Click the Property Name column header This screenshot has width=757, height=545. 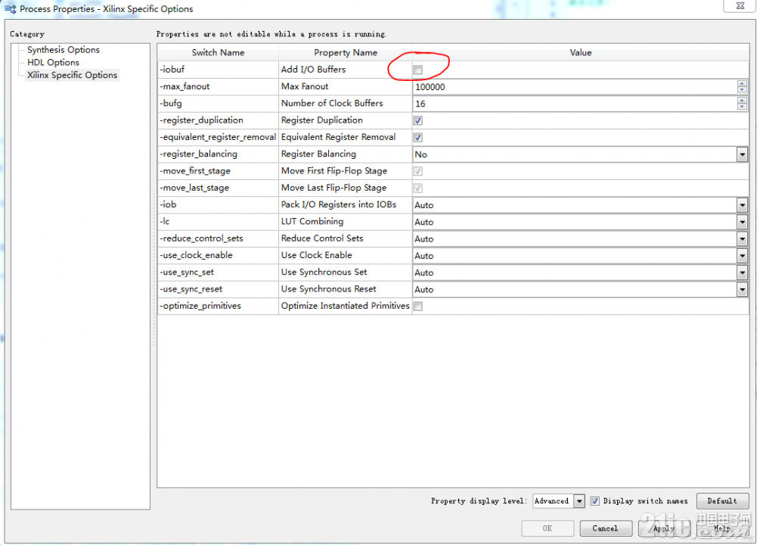(346, 53)
